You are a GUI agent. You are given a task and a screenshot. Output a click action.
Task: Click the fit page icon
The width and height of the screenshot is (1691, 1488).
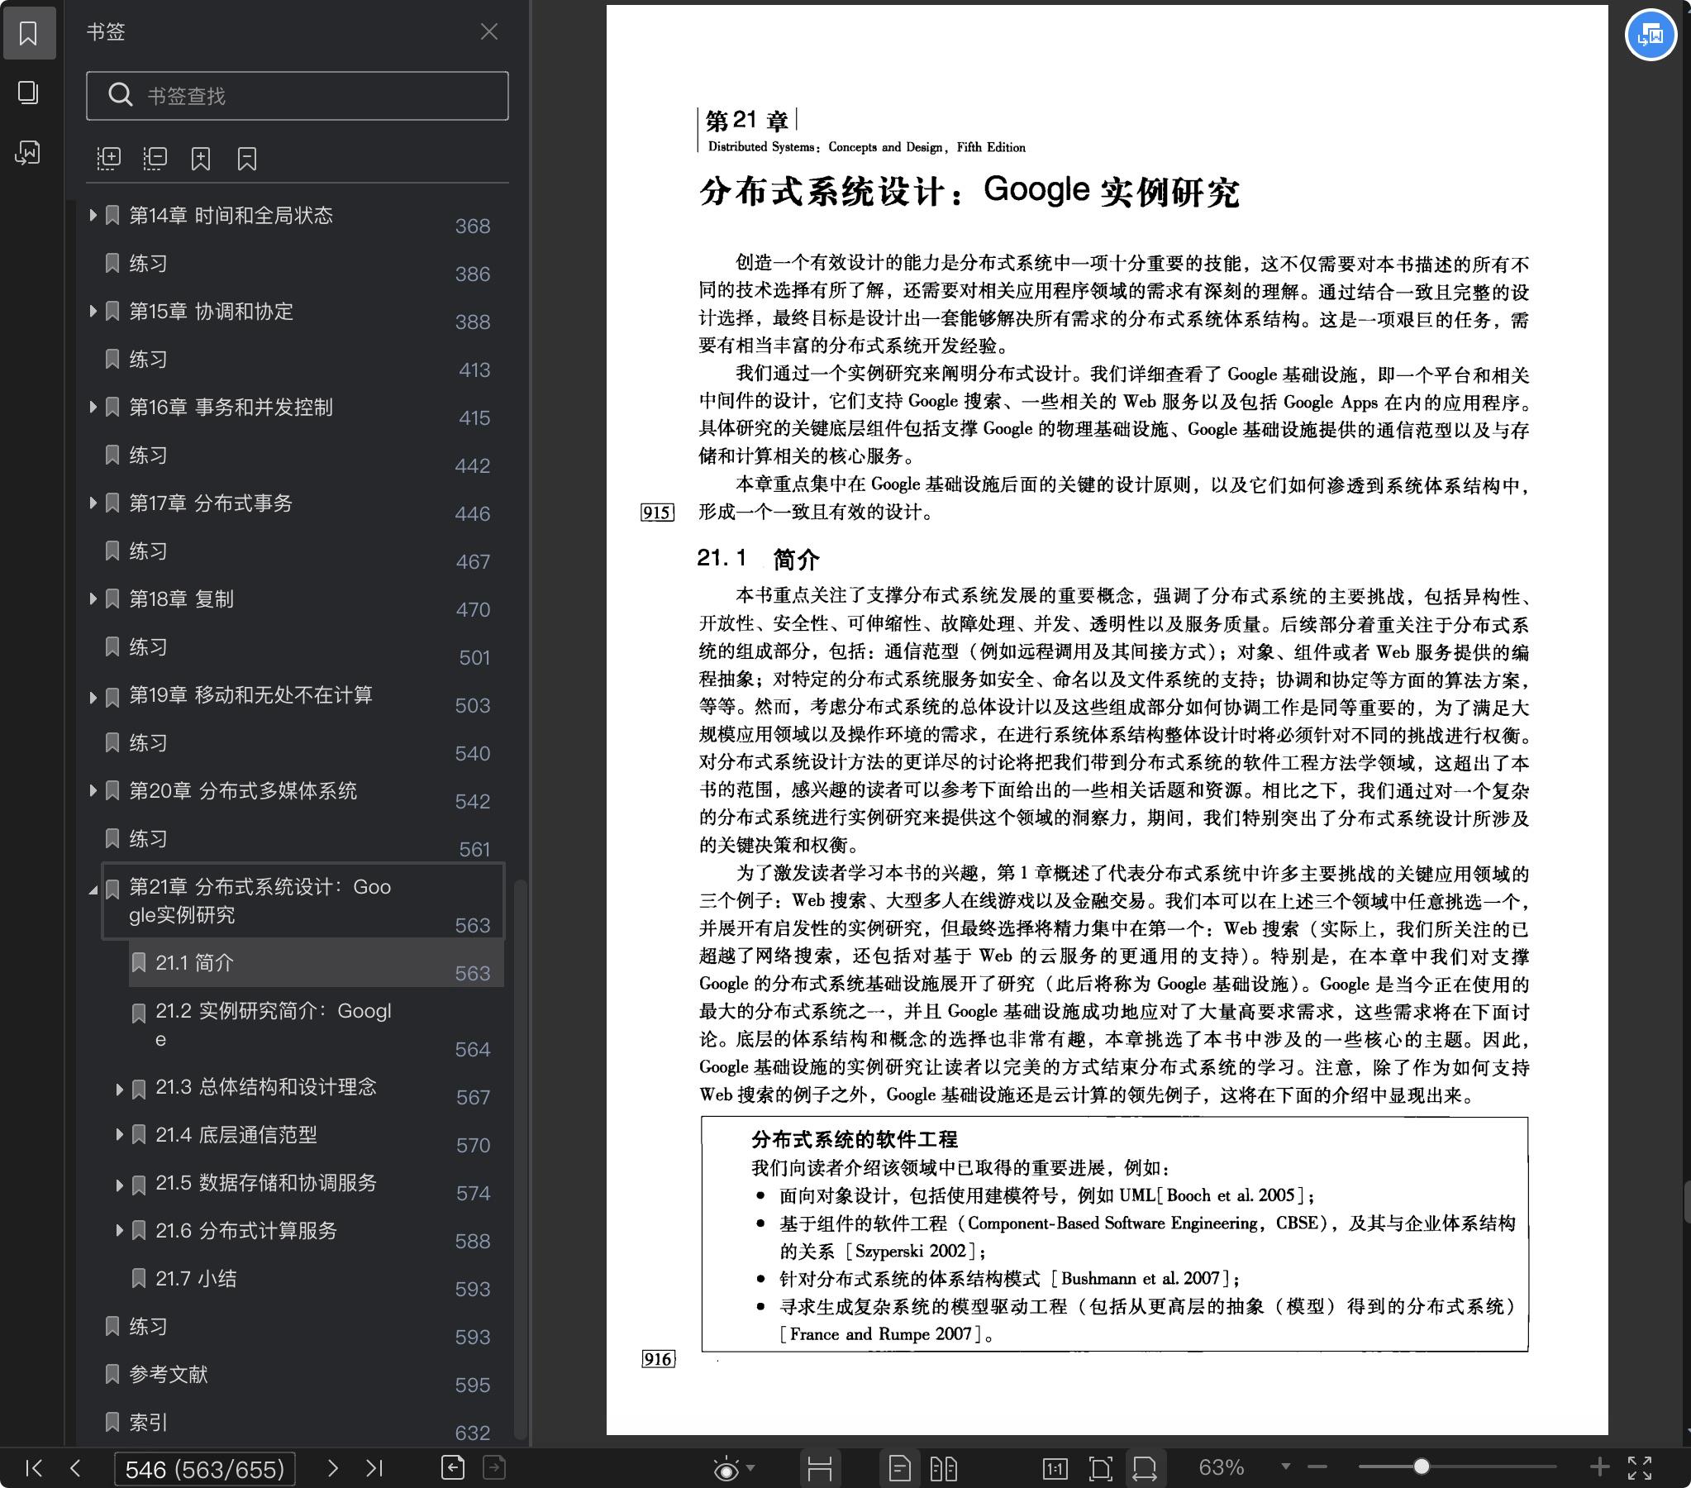[1100, 1468]
